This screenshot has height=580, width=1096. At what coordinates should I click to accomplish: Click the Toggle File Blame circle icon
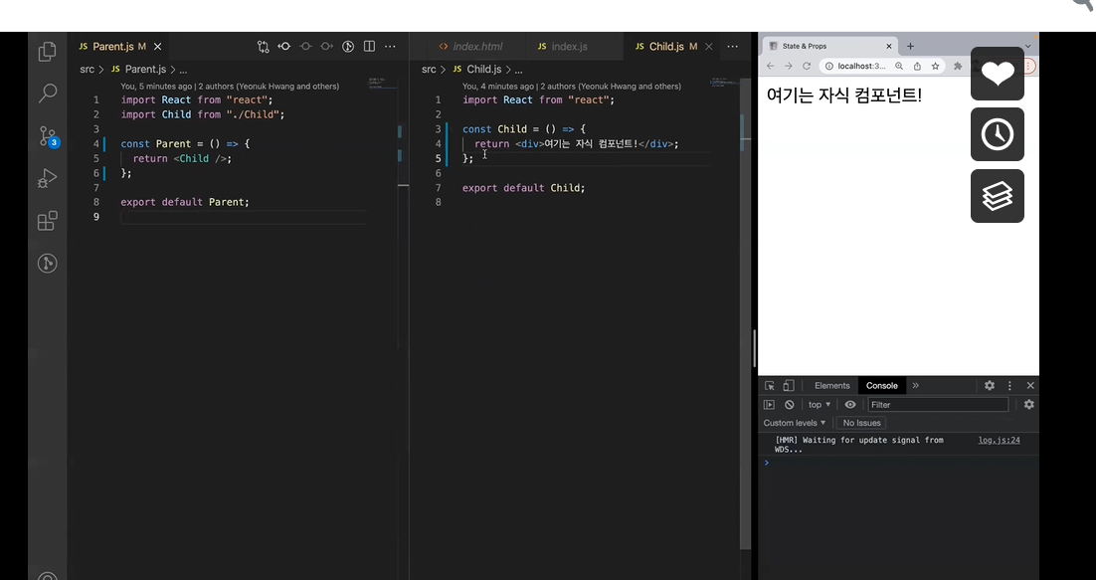tap(348, 46)
